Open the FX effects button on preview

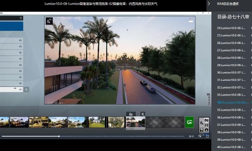pyautogui.click(x=49, y=21)
